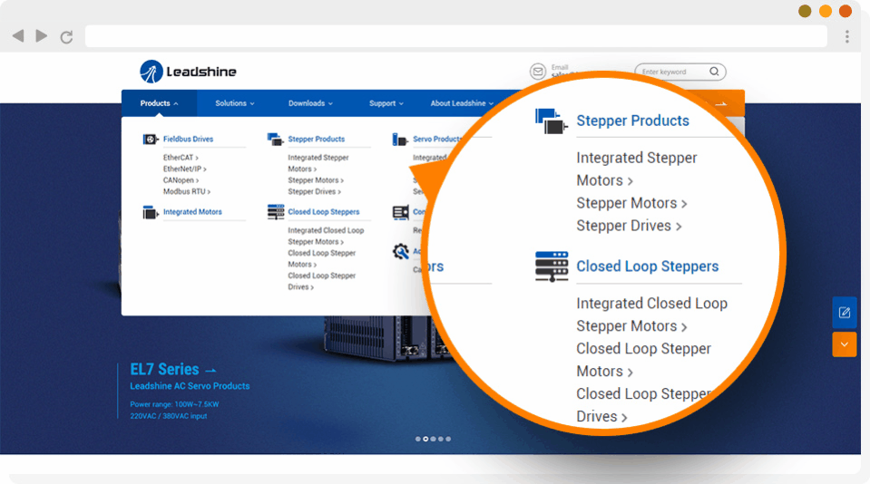Open the Support dropdown
Screen dimensions: 870x484
coord(386,103)
